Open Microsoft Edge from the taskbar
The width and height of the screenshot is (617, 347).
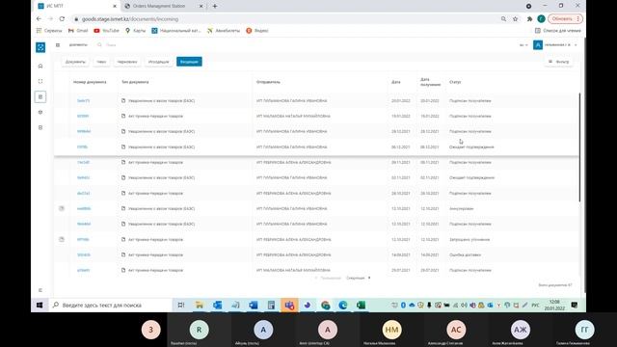point(343,305)
